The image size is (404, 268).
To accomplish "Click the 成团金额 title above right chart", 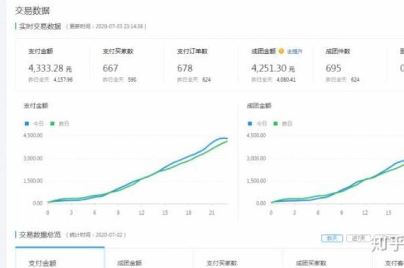I will coord(259,106).
